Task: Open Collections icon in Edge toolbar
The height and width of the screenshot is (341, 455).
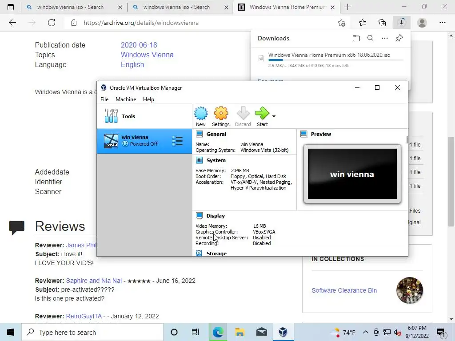Action: [x=382, y=23]
